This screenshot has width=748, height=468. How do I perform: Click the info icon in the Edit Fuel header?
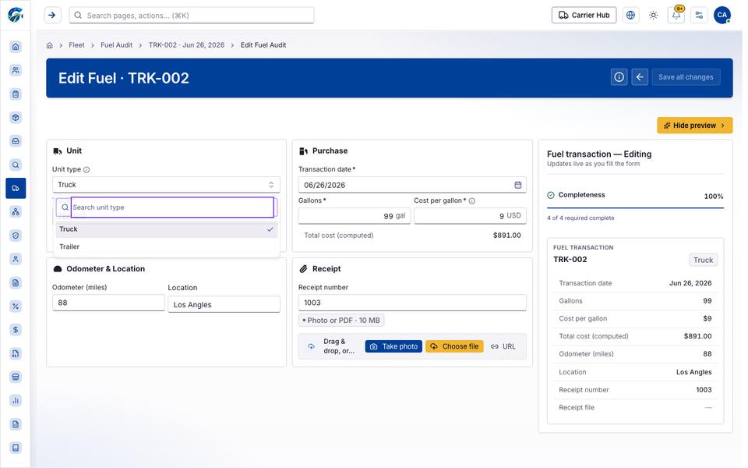(619, 77)
